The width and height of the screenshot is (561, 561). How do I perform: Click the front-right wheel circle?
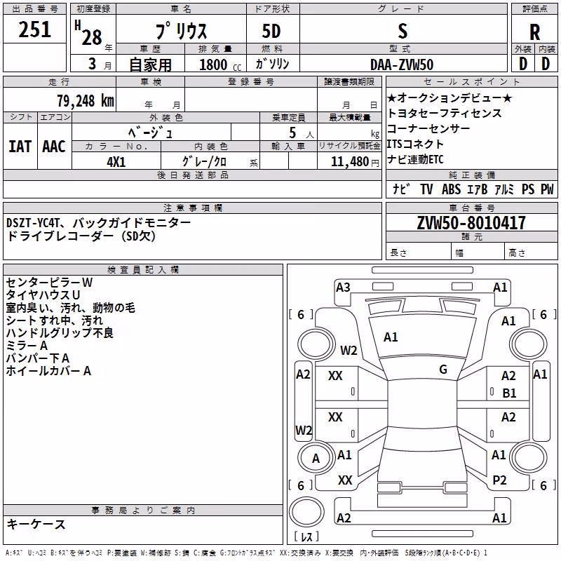click(x=529, y=344)
